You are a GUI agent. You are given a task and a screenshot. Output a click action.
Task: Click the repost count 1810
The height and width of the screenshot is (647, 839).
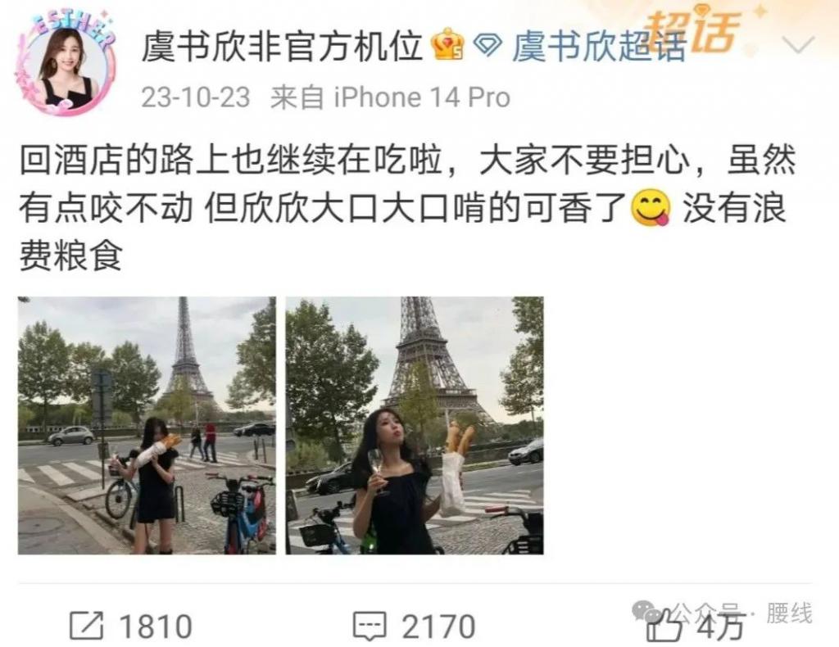tap(156, 627)
